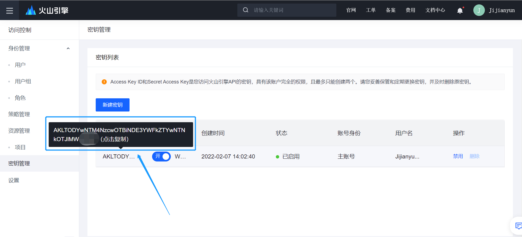Open 工单 in top navigation
Viewport: 522px width, 237px height.
[x=371, y=10]
